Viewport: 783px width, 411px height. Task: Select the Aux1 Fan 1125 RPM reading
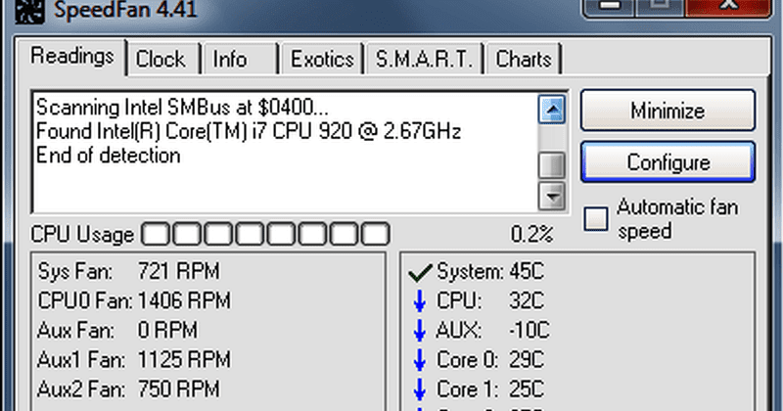134,360
